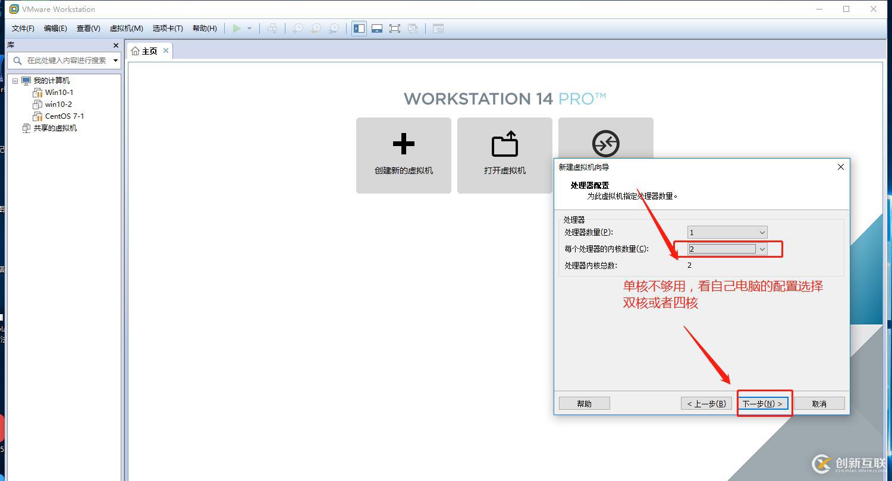892x481 pixels.
Task: Click the console view icon in toolbar
Action: pos(438,29)
